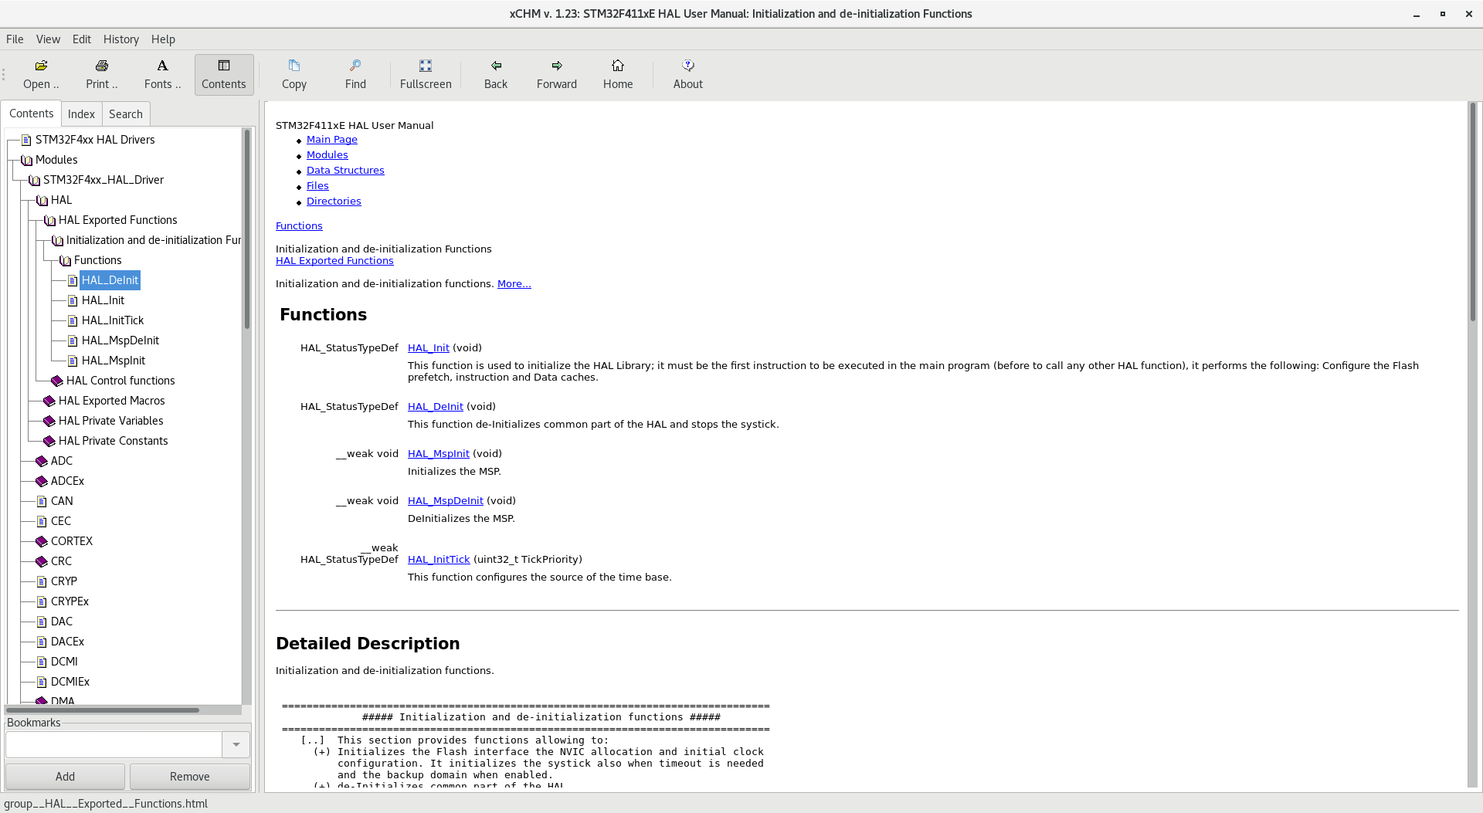Open the Edit menu
The width and height of the screenshot is (1483, 813).
tap(81, 39)
